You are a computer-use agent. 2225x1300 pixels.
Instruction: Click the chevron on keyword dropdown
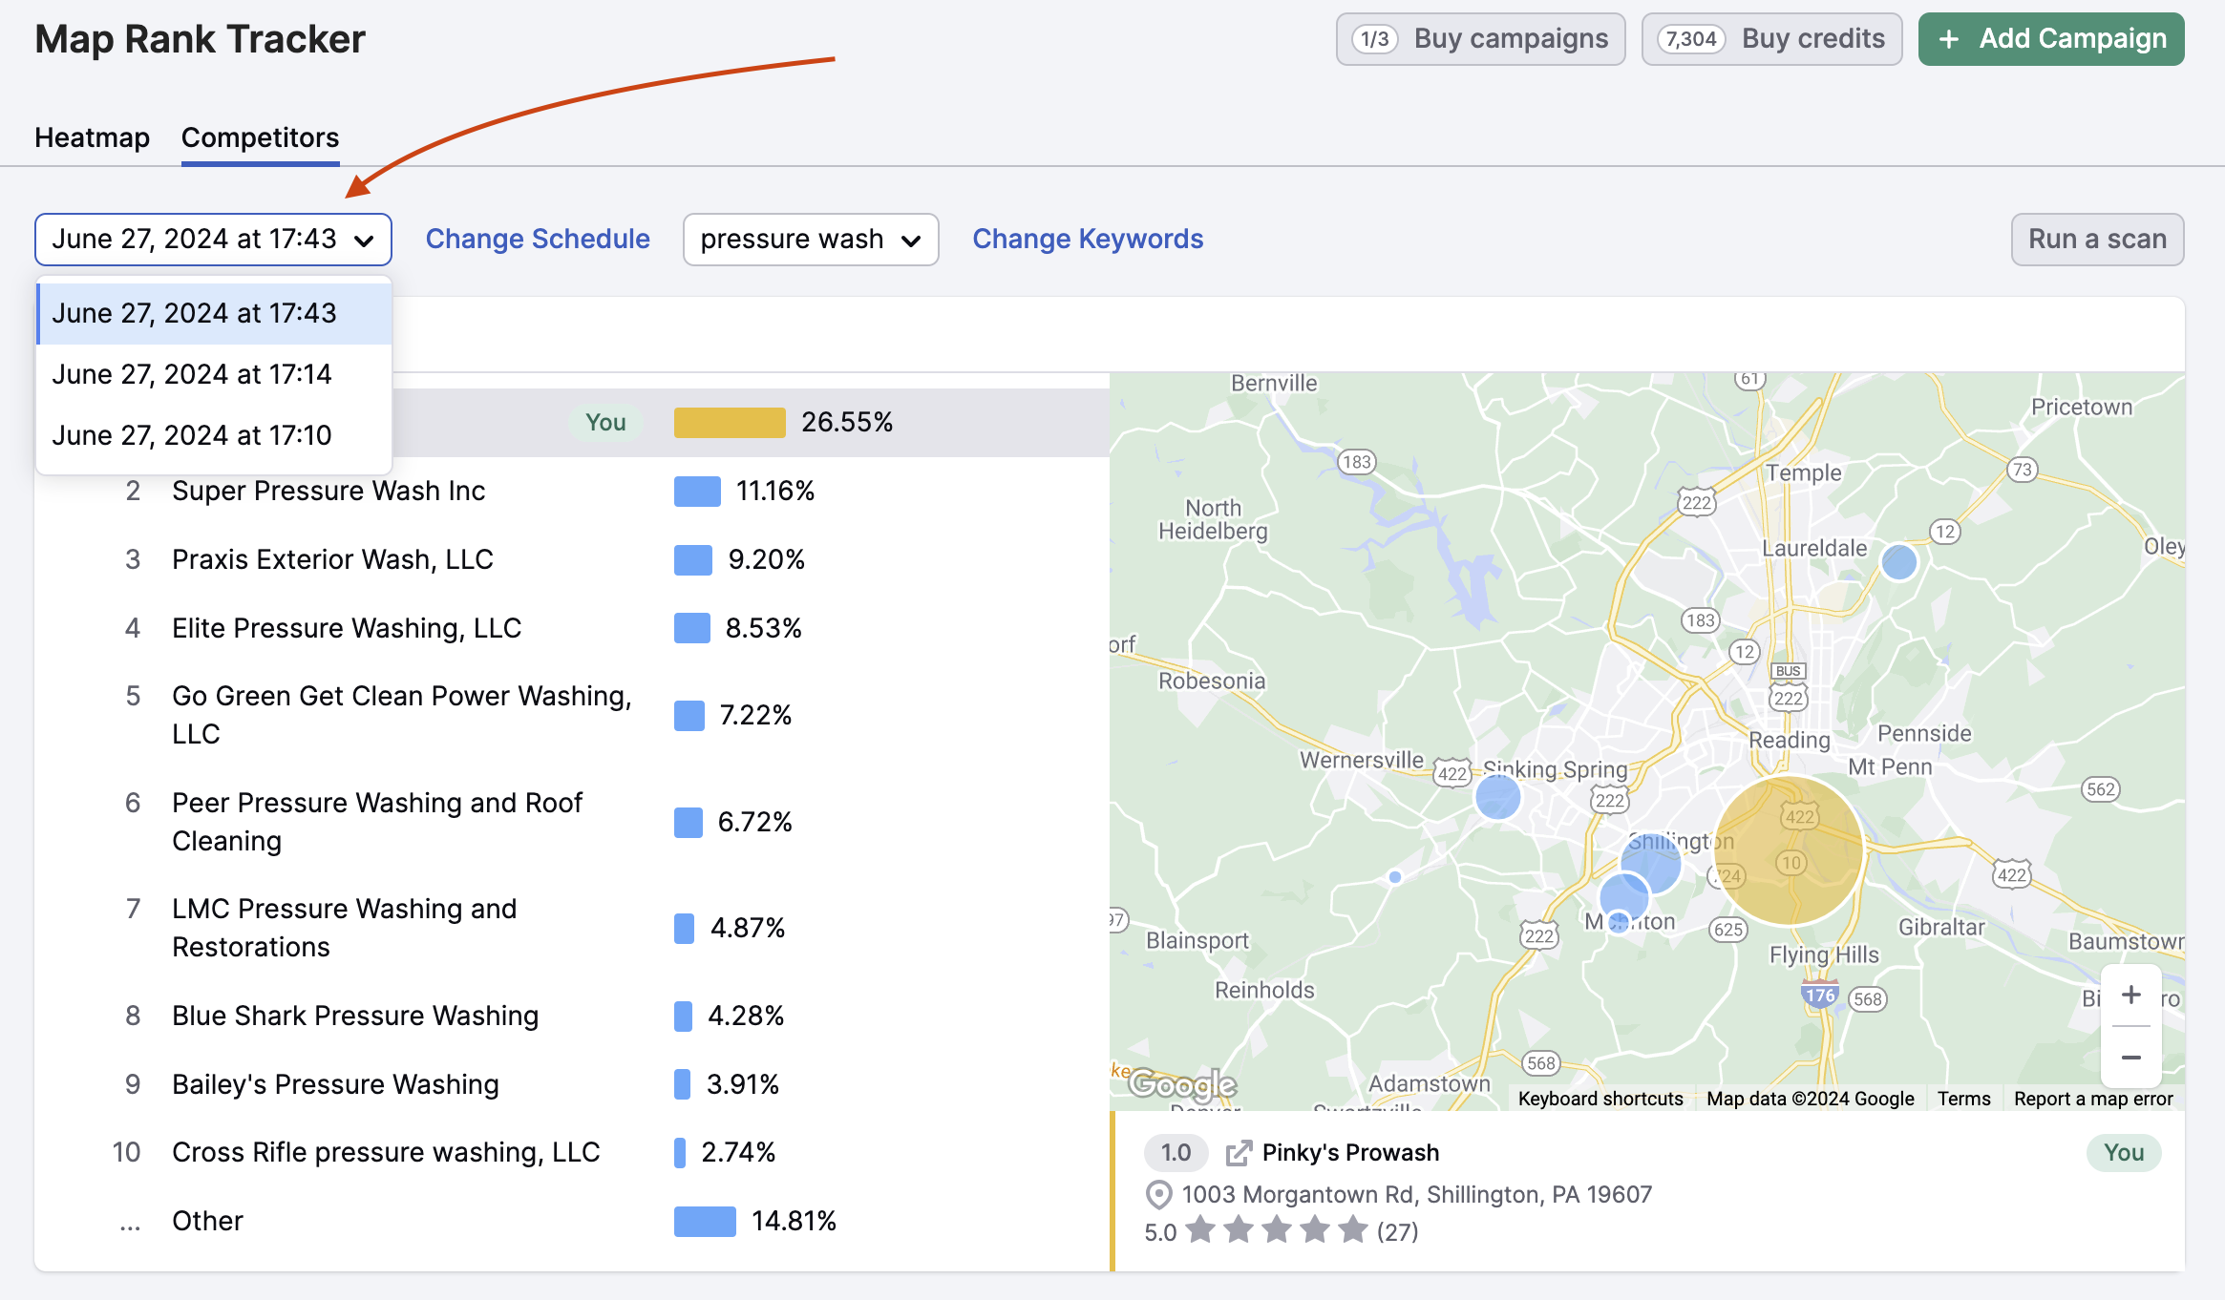pyautogui.click(x=911, y=241)
